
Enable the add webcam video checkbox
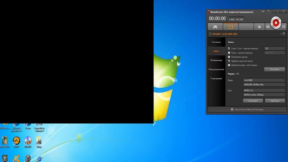click(x=229, y=65)
